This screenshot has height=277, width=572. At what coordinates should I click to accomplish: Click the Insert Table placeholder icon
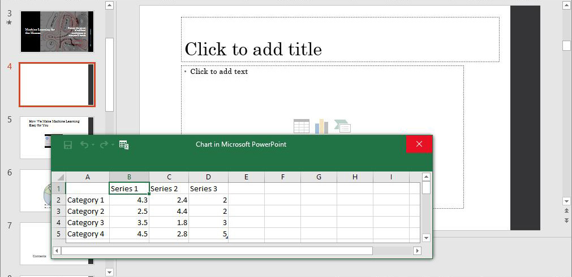click(302, 126)
